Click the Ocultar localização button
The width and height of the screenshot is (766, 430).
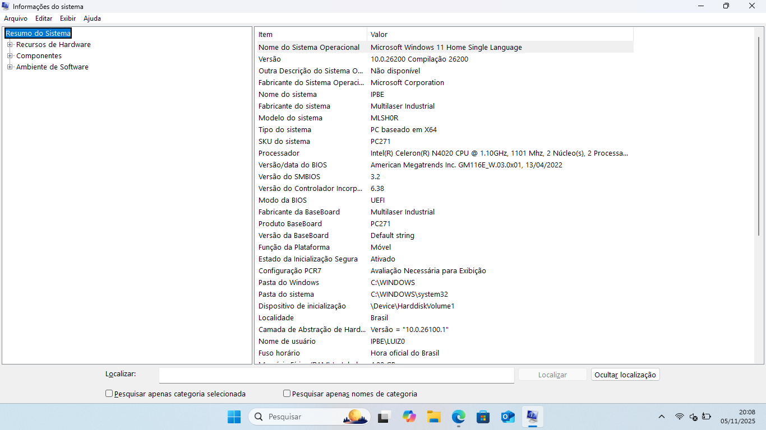coord(625,375)
